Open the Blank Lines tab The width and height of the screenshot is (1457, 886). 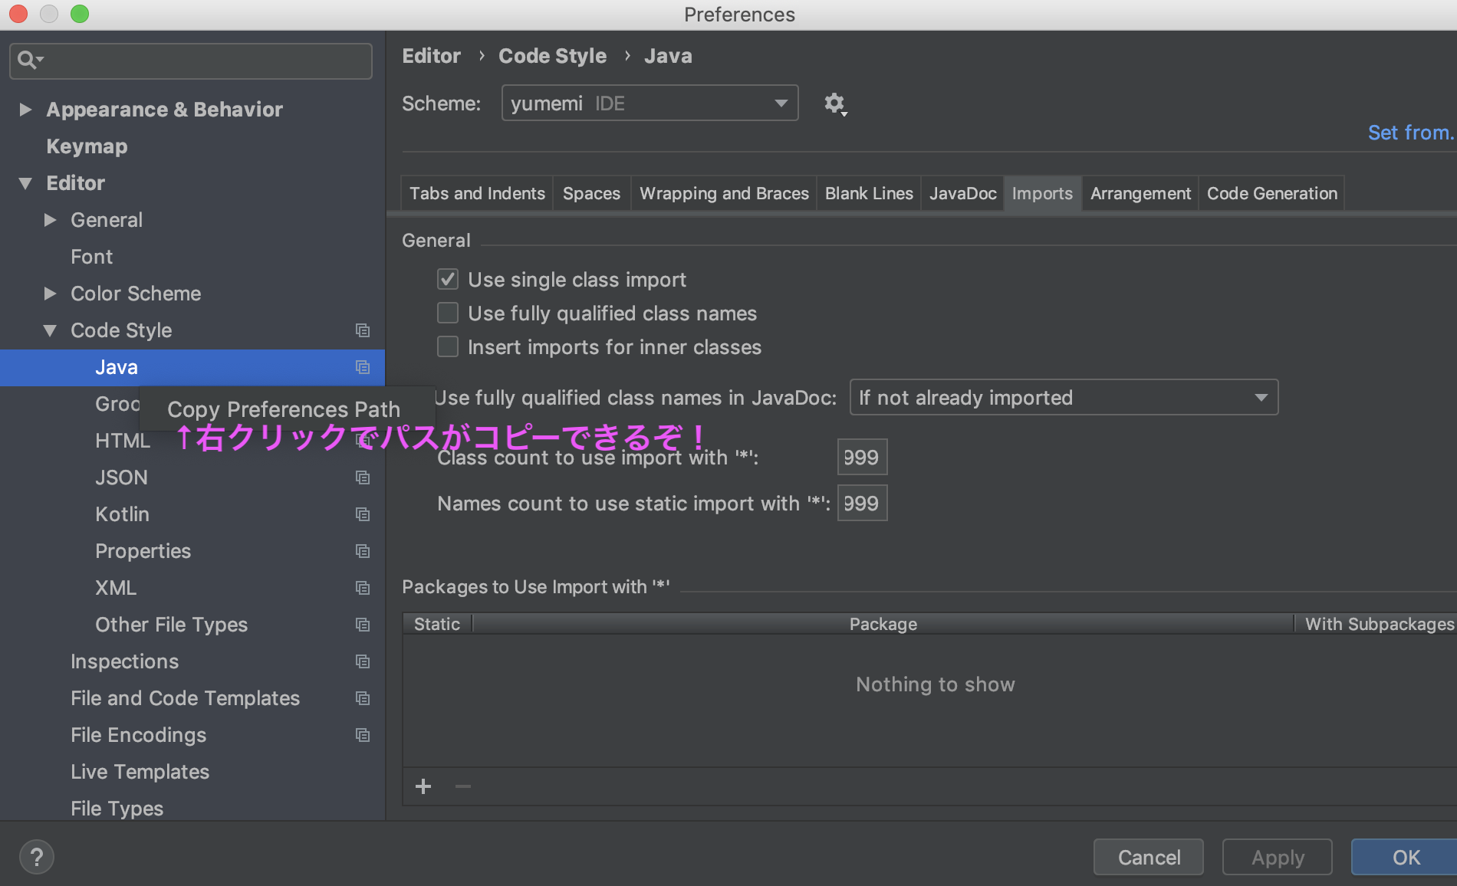[x=869, y=193]
